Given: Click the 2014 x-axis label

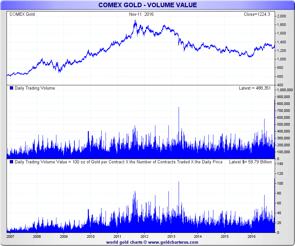Looking at the screenshot, I should [198, 236].
